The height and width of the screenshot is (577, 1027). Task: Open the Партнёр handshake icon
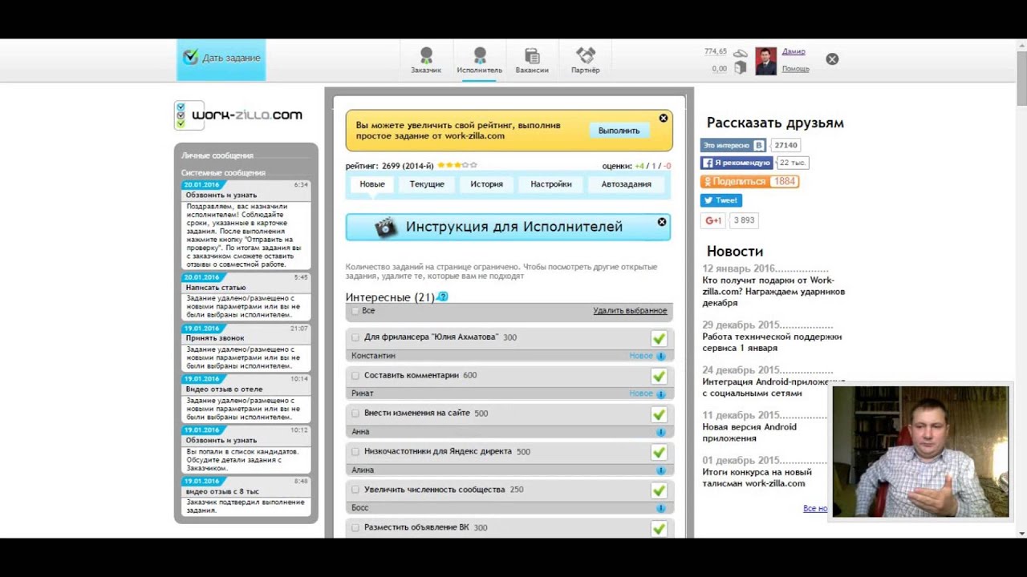pos(586,60)
